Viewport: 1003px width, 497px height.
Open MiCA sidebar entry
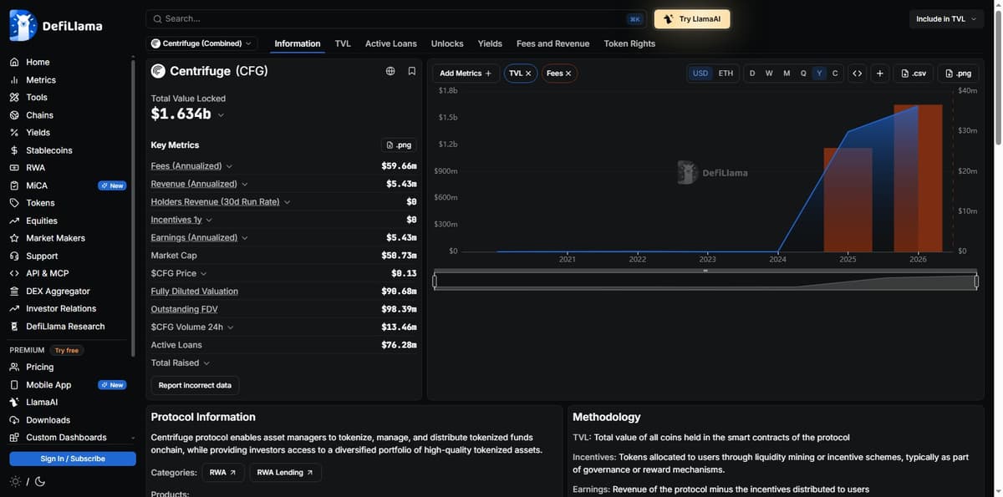[x=37, y=185]
